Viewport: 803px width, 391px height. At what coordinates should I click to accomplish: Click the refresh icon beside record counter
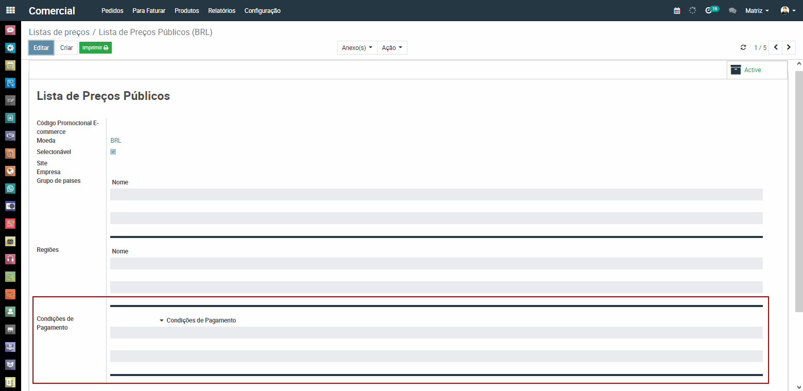coord(743,47)
